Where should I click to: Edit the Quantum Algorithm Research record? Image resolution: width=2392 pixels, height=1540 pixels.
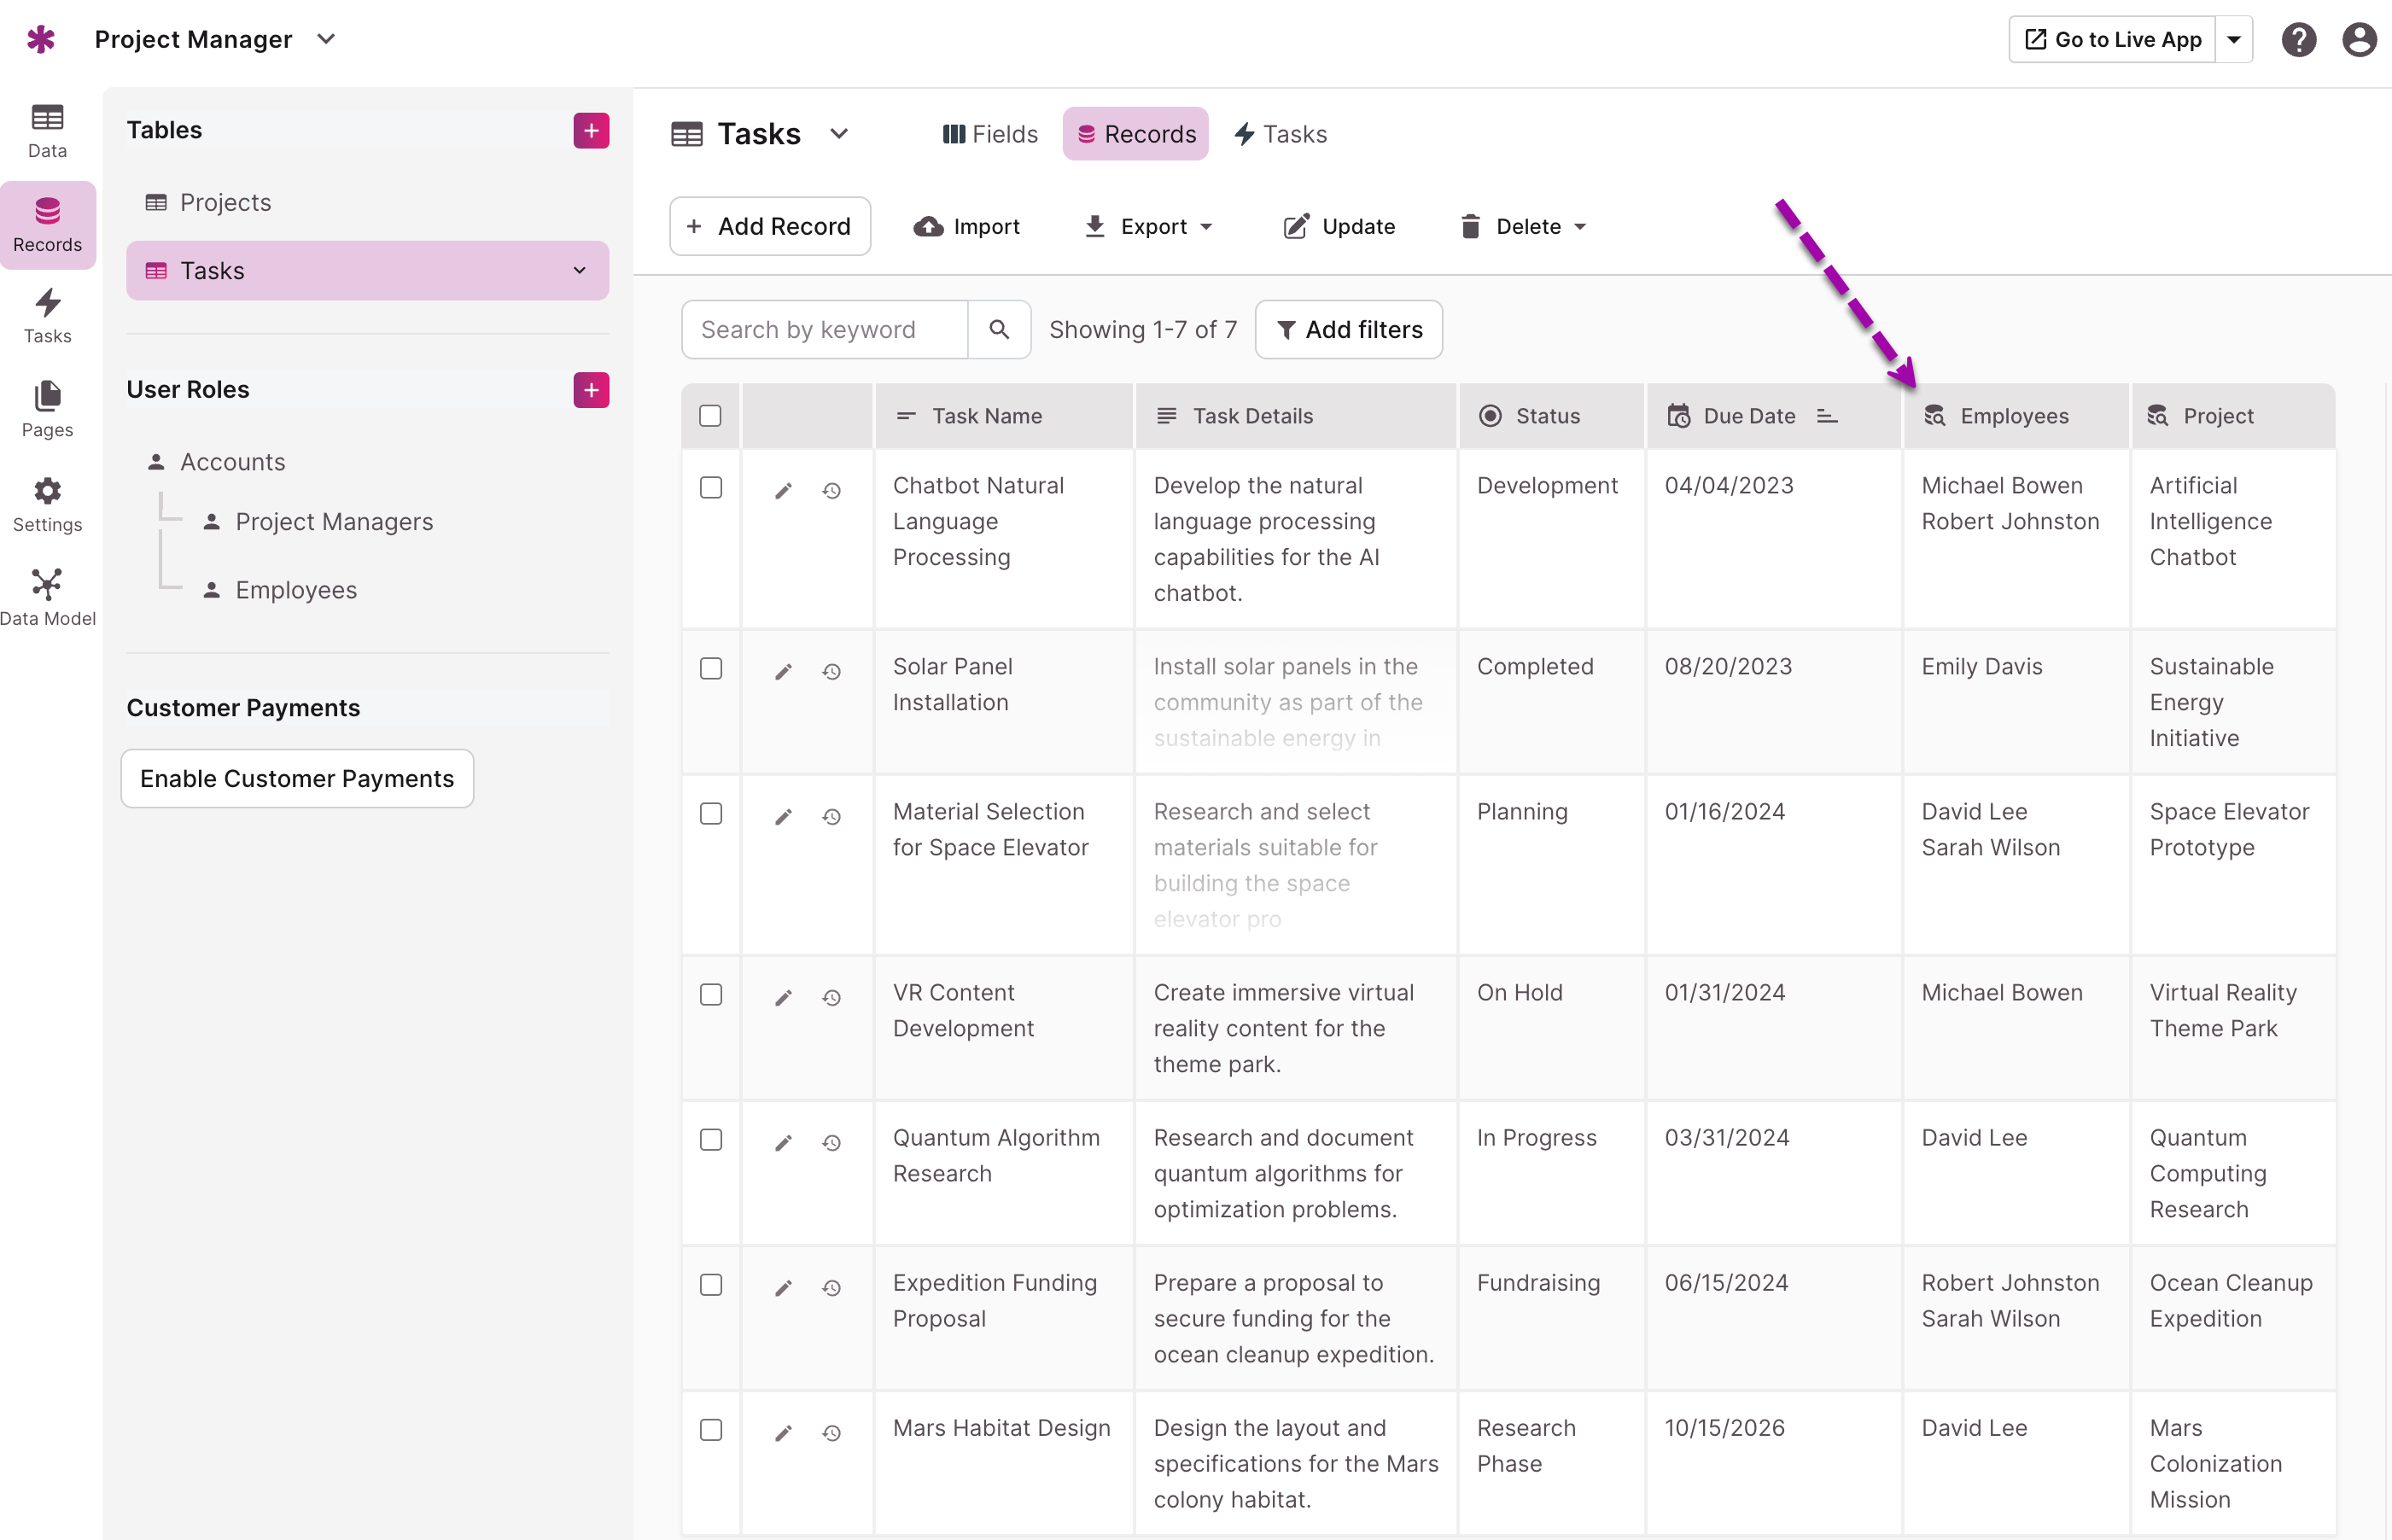783,1143
